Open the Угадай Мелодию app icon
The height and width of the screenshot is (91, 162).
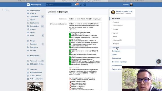click(x=28, y=73)
